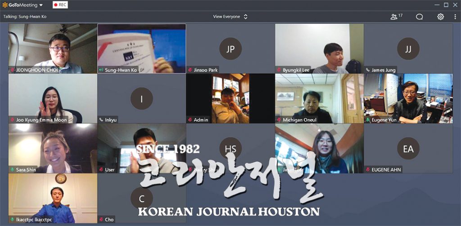Select Jieun Lee's video tile
Viewport: 461px width, 226px height.
319,148
